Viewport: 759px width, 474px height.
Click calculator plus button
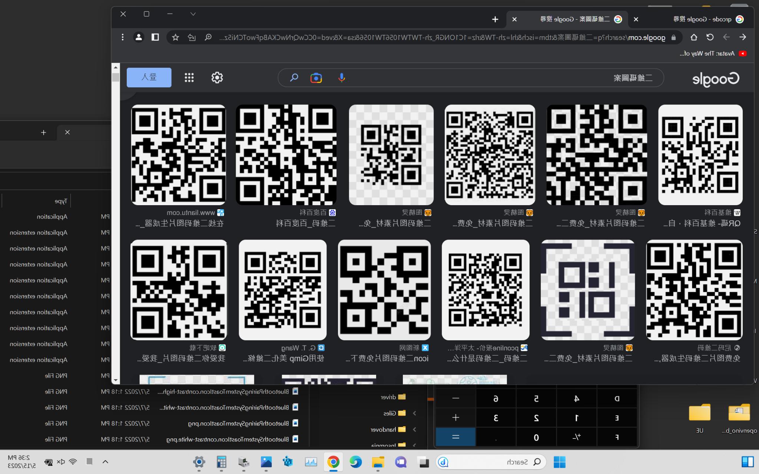click(456, 418)
